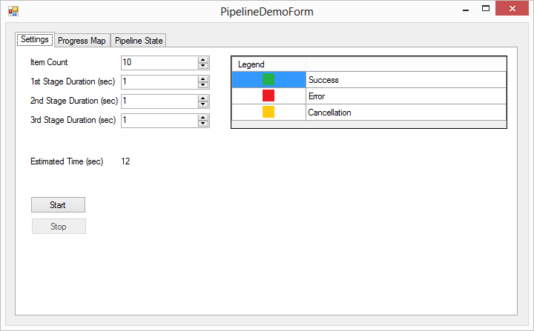This screenshot has height=331, width=534.
Task: Start the pipeline with Start button
Action: click(58, 205)
